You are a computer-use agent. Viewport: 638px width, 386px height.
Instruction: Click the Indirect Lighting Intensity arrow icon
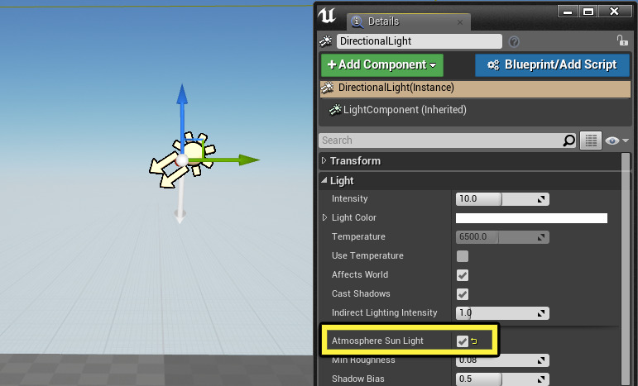tap(541, 313)
